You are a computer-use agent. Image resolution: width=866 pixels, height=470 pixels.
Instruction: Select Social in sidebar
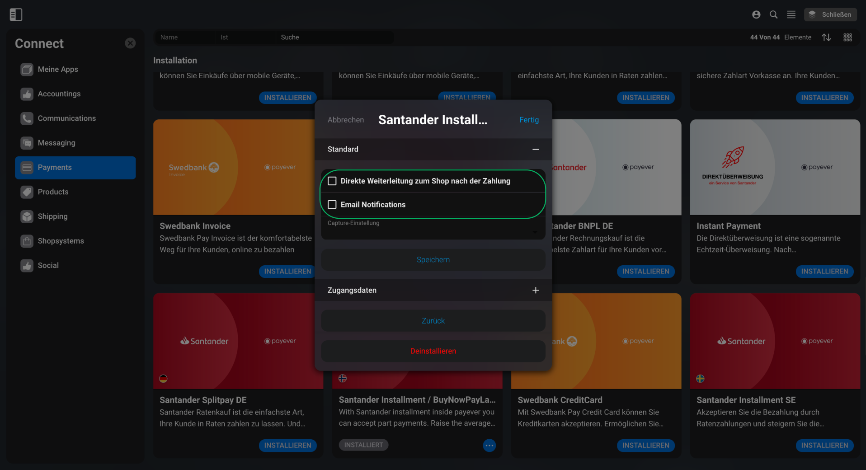[75, 266]
